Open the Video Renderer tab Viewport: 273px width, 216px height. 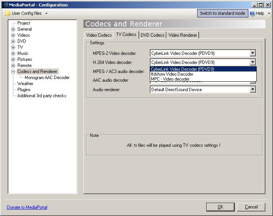click(x=183, y=35)
